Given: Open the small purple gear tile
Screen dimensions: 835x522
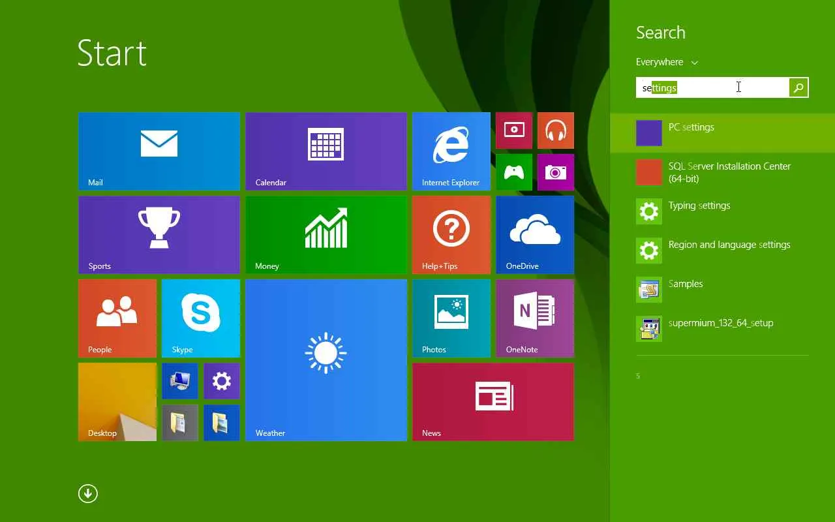Looking at the screenshot, I should pos(222,381).
